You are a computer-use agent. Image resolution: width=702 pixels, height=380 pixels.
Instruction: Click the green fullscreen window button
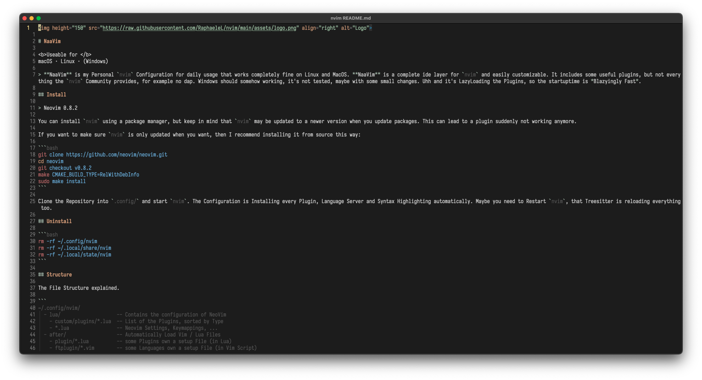pos(39,18)
